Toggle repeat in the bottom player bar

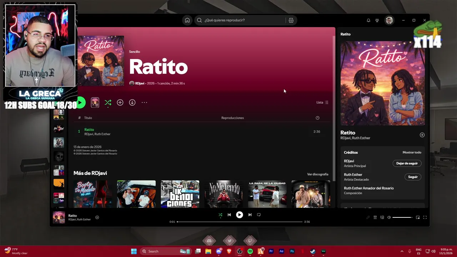[259, 215]
